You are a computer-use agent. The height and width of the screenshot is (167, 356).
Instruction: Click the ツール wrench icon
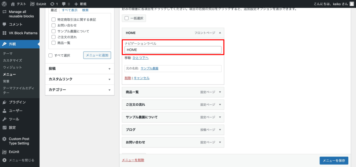pyautogui.click(x=4, y=119)
